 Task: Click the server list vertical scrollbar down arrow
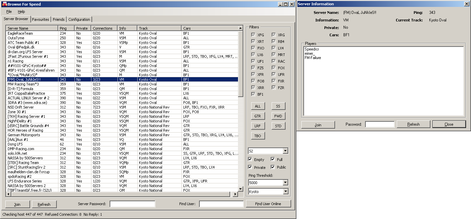tap(241, 189)
